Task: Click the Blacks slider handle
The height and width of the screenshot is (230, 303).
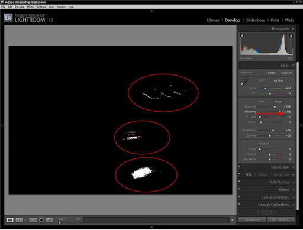Action: click(261, 122)
